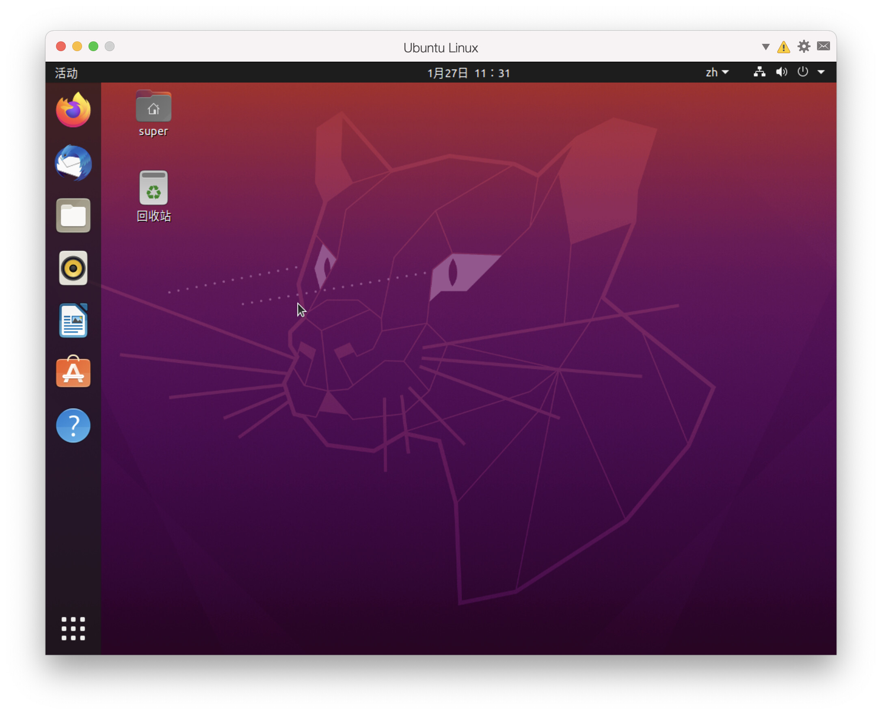Open the VM settings gear icon
Image resolution: width=882 pixels, height=715 pixels.
pos(804,47)
